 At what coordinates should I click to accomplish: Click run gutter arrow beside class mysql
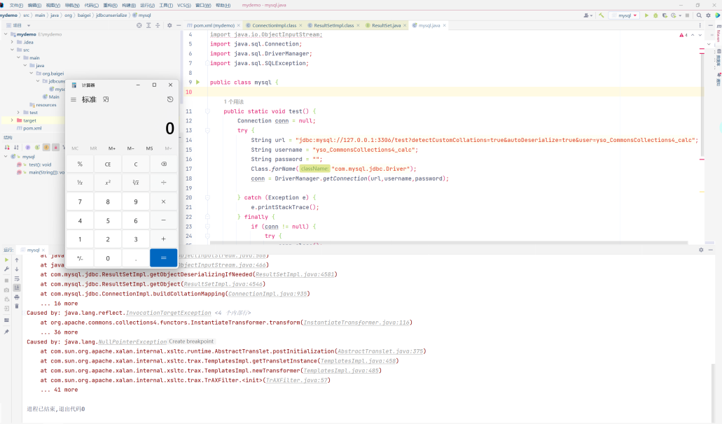pyautogui.click(x=198, y=82)
